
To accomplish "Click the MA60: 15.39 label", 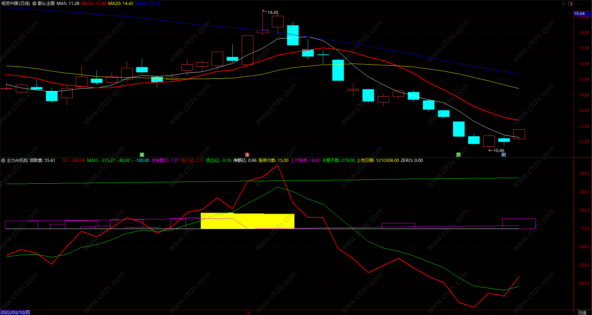I will click(148, 4).
